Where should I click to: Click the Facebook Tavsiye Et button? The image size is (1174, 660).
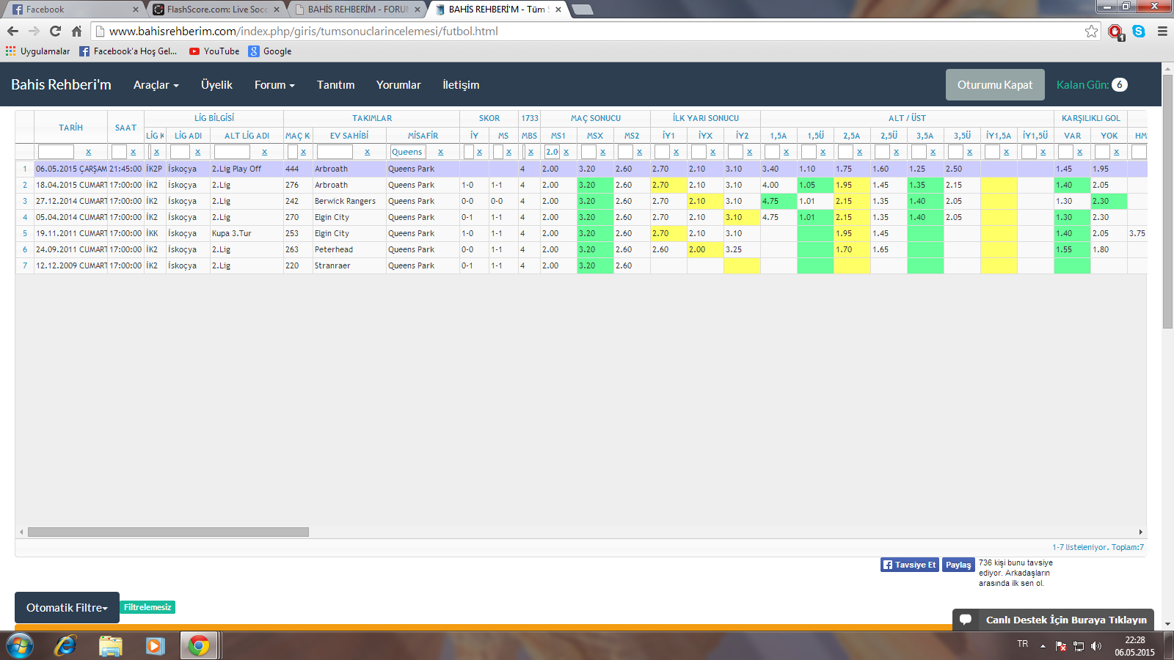[x=909, y=565]
